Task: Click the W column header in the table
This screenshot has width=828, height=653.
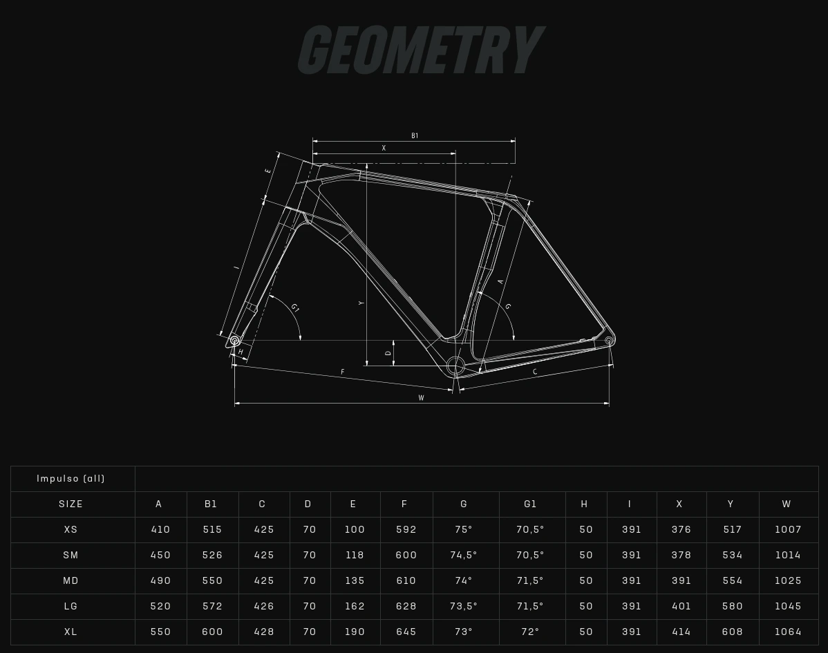Action: [x=787, y=504]
